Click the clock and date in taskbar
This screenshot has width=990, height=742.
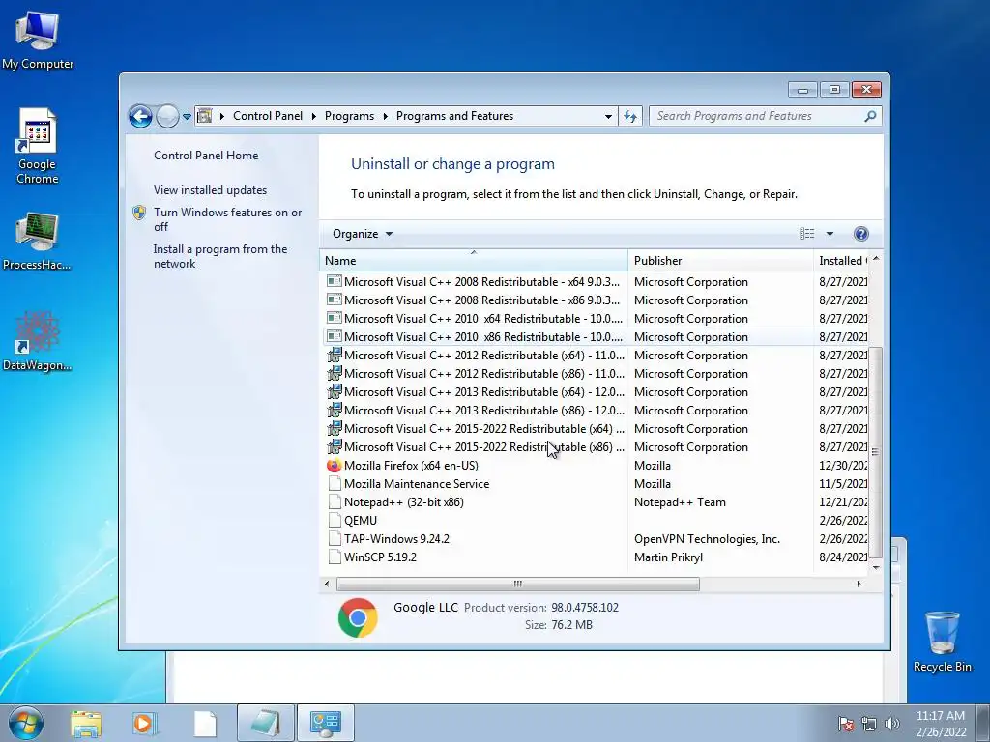tap(941, 724)
